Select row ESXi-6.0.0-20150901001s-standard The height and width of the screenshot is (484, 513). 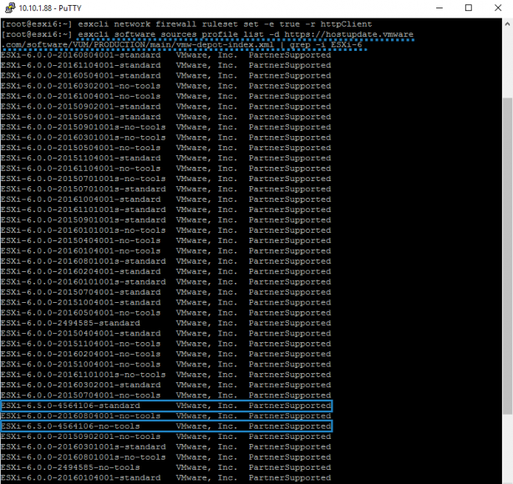coord(166,220)
